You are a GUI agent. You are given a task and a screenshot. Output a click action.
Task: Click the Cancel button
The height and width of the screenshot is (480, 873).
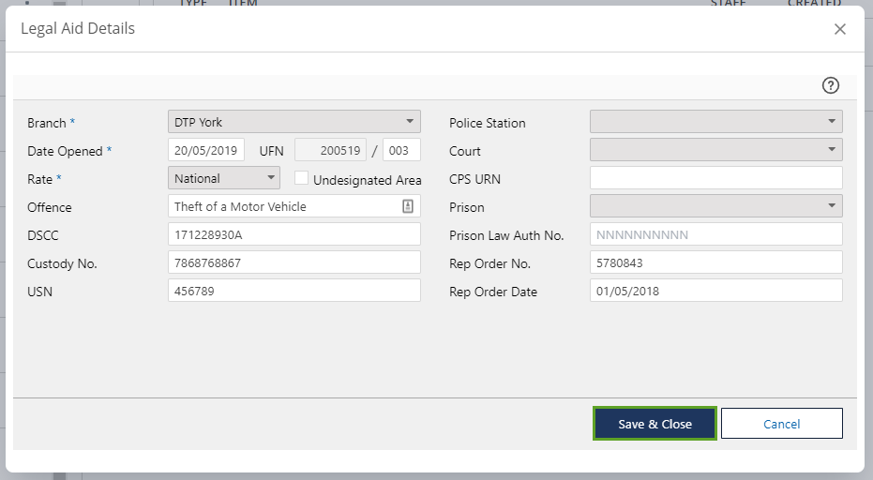coord(781,424)
